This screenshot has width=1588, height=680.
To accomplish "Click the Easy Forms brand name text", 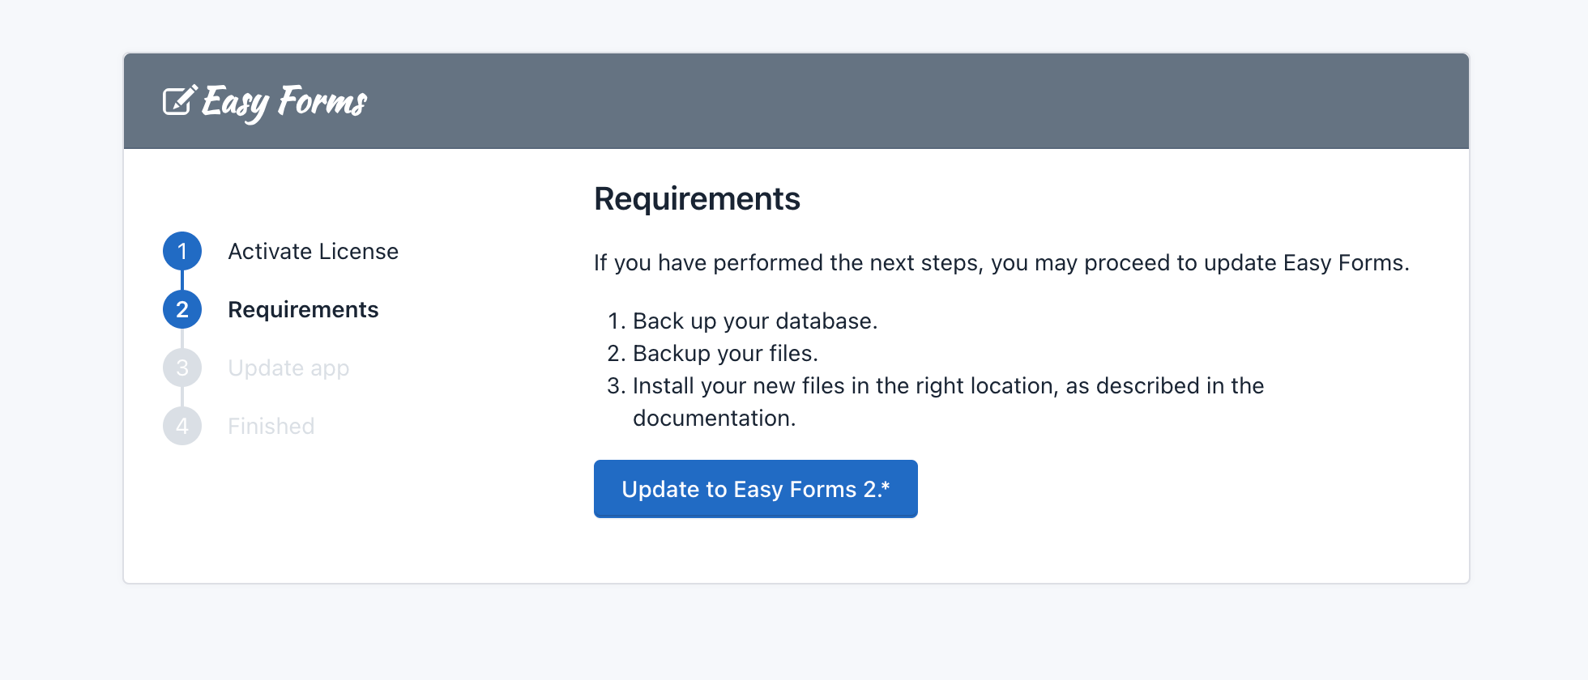I will pyautogui.click(x=284, y=102).
